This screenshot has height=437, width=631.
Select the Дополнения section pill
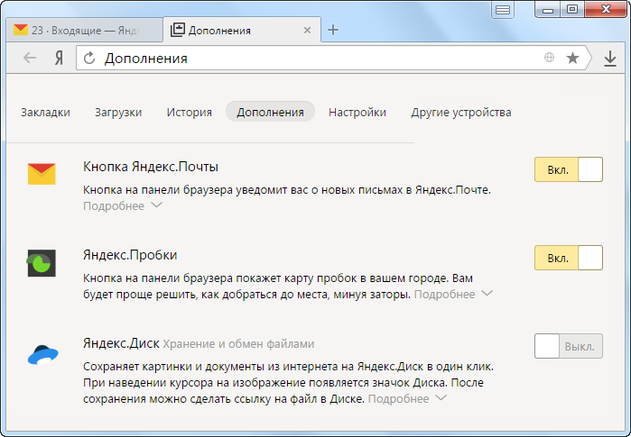[270, 112]
